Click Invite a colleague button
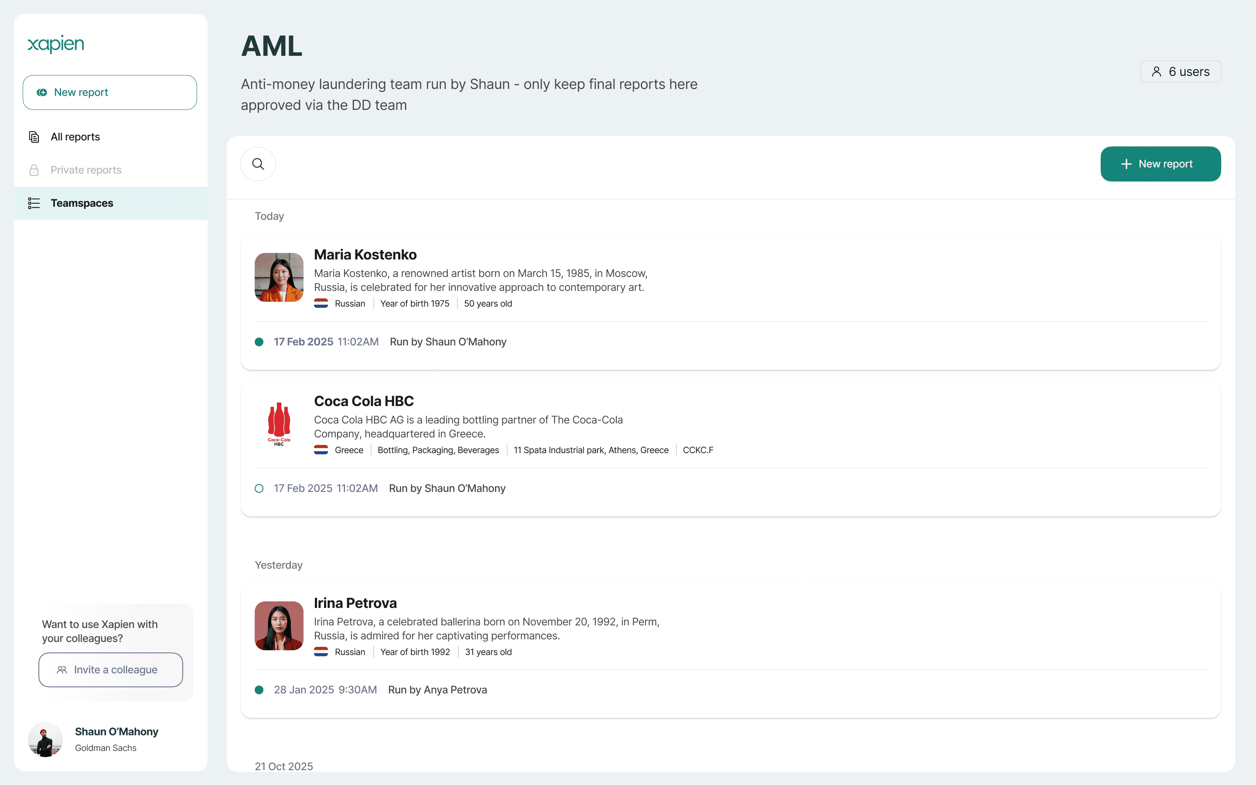The image size is (1256, 785). pos(110,670)
